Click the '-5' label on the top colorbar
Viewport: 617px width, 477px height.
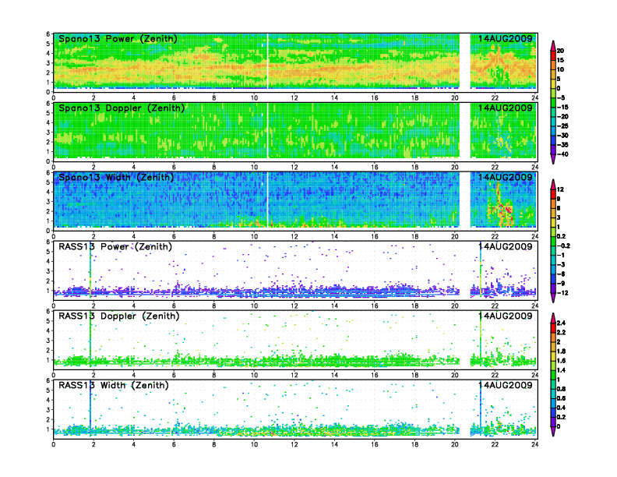pyautogui.click(x=561, y=97)
